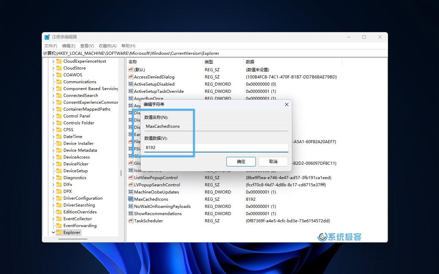This screenshot has width=439, height=274.
Task: Click the DWORD icon of ActiveSetupTaskOverride
Action: pyautogui.click(x=130, y=91)
